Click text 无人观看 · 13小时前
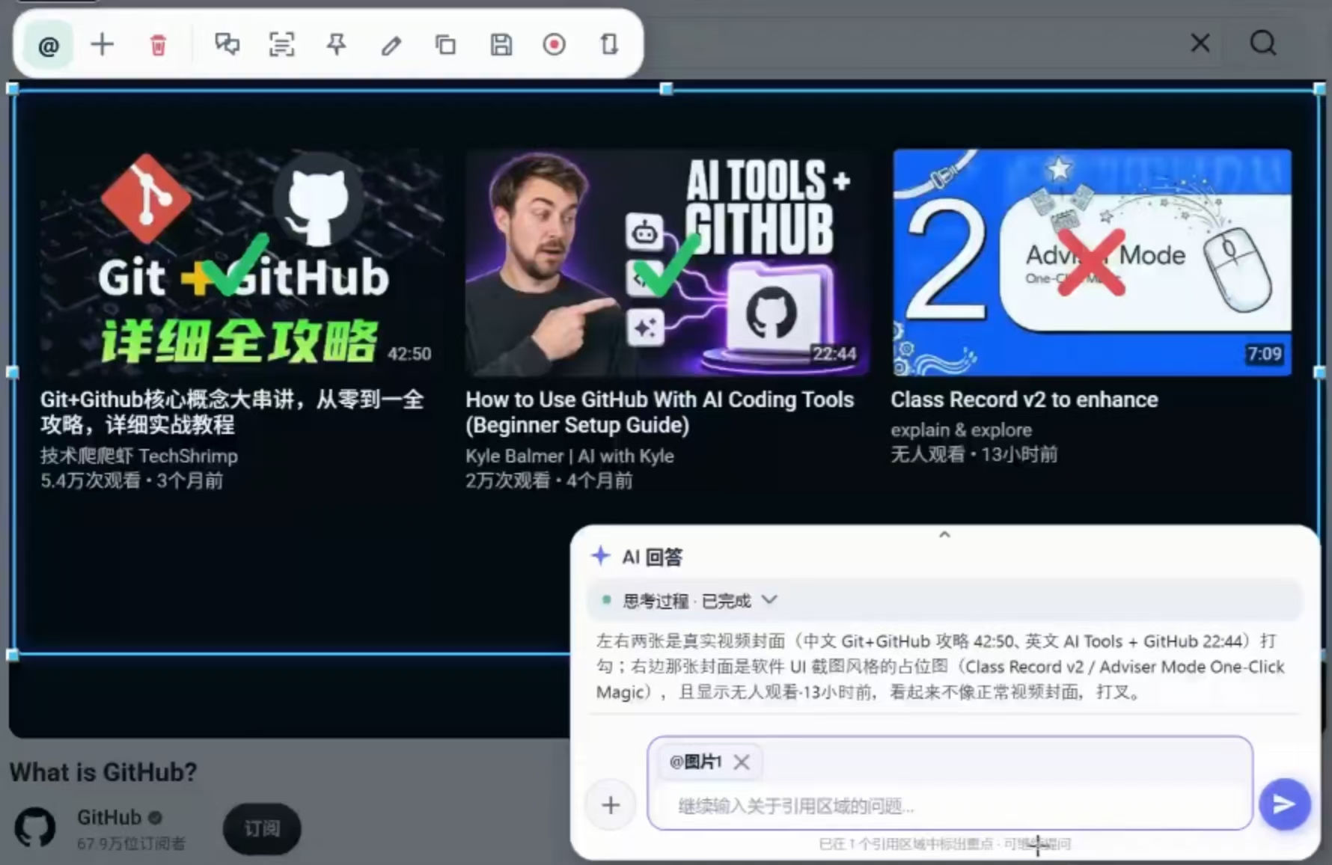Screen dimensions: 1332x865 974,454
